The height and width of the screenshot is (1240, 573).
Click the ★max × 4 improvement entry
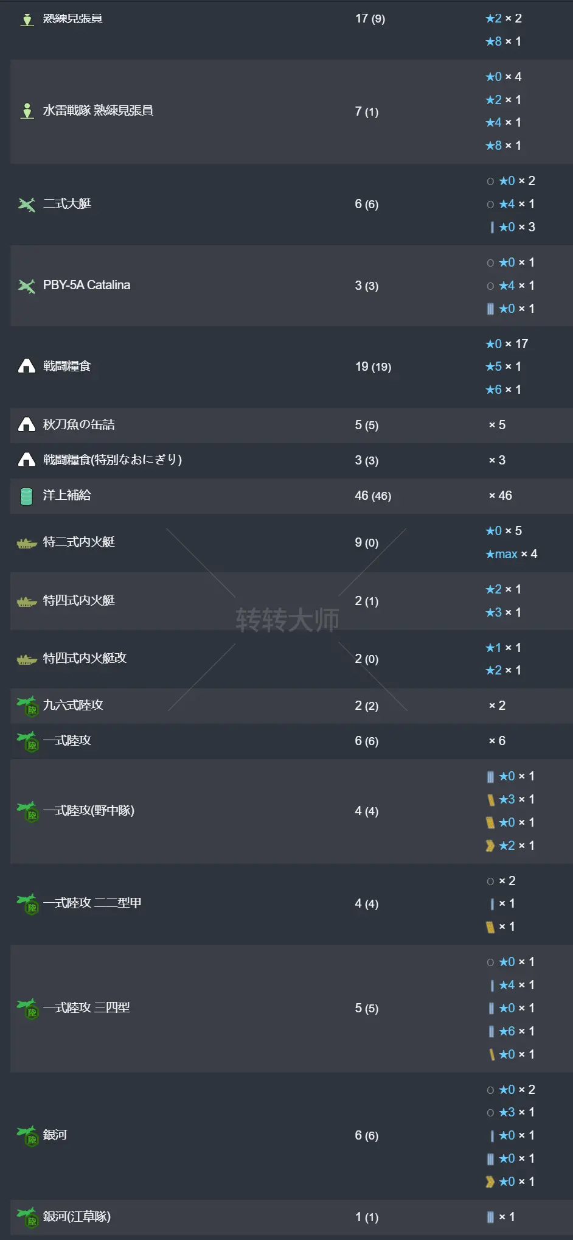[511, 554]
